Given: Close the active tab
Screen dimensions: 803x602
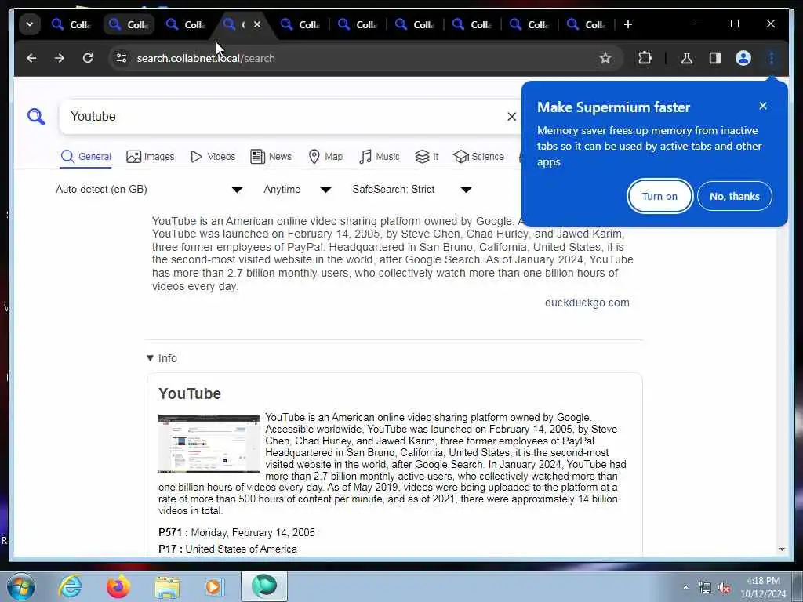Looking at the screenshot, I should (257, 24).
